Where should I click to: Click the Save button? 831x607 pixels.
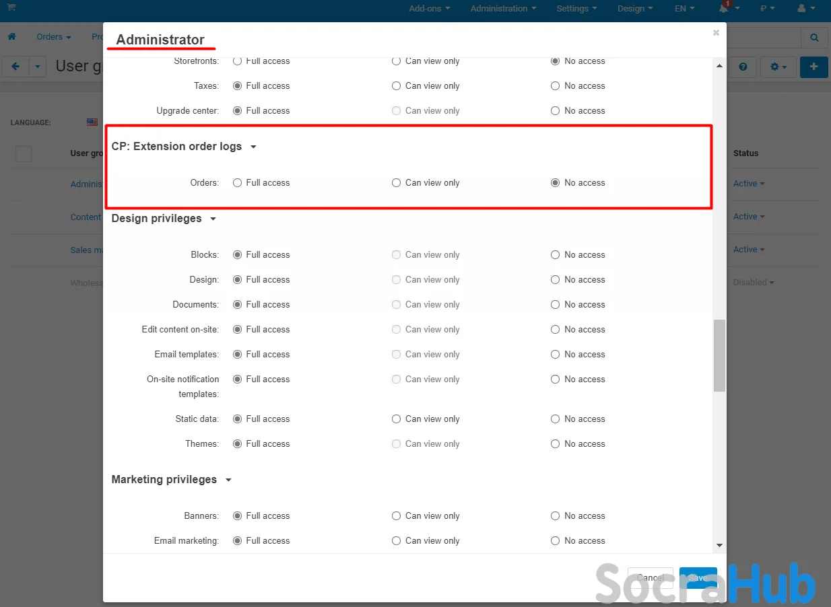pos(698,578)
